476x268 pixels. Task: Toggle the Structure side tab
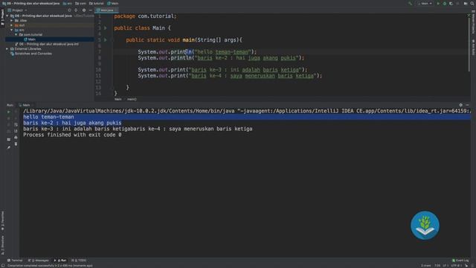tap(2, 245)
